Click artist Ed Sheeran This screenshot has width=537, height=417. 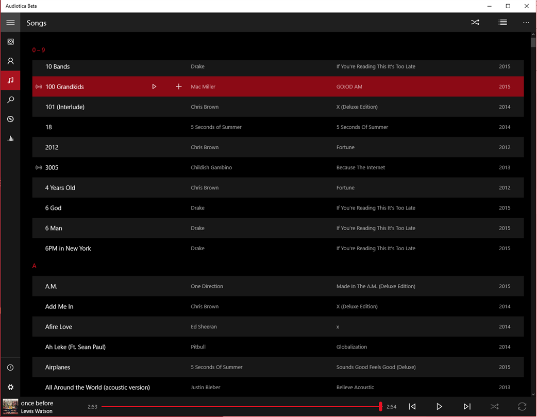(x=204, y=326)
